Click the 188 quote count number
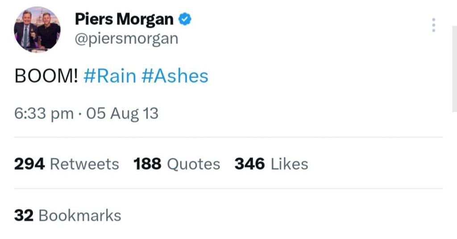 point(148,164)
